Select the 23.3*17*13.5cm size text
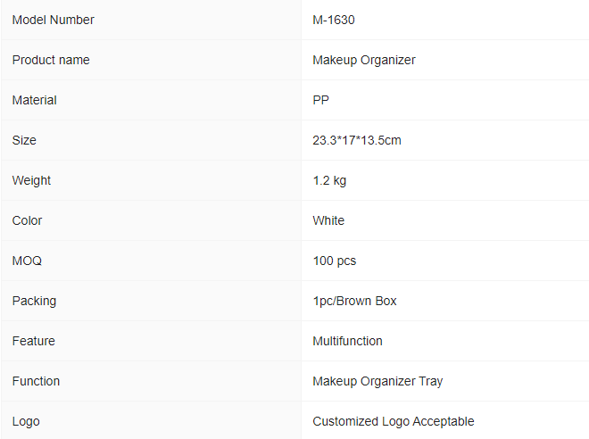The width and height of the screenshot is (589, 439). [x=357, y=140]
